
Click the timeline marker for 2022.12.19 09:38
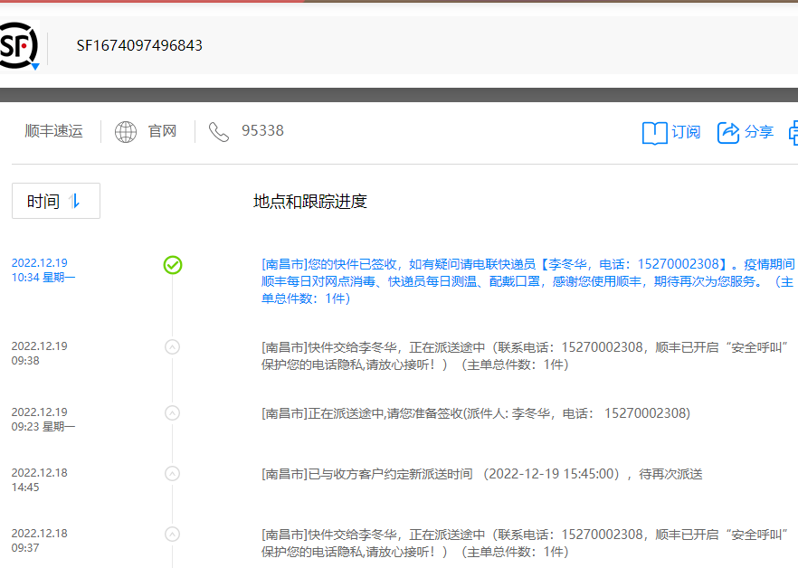point(173,347)
